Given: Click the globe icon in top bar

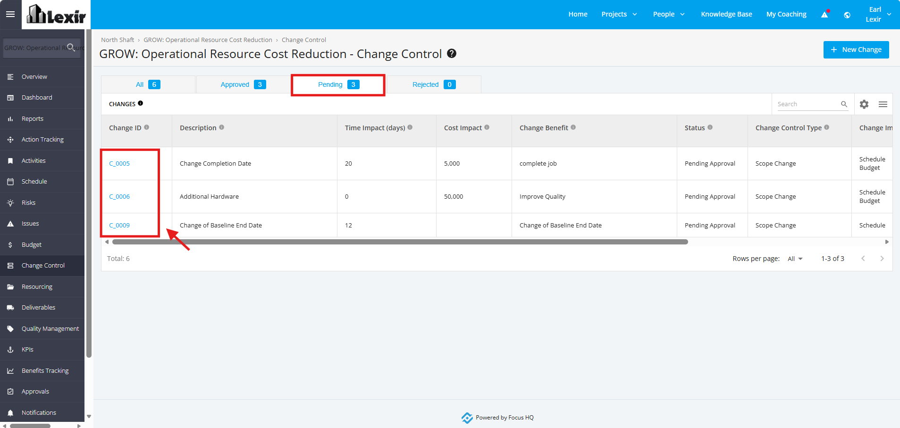Looking at the screenshot, I should tap(847, 15).
